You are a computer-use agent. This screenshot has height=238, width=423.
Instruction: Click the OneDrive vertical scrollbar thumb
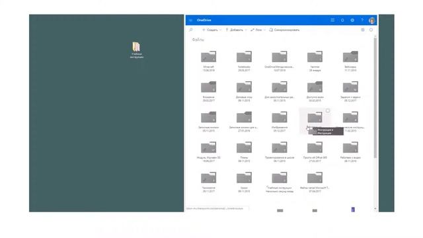coord(375,98)
